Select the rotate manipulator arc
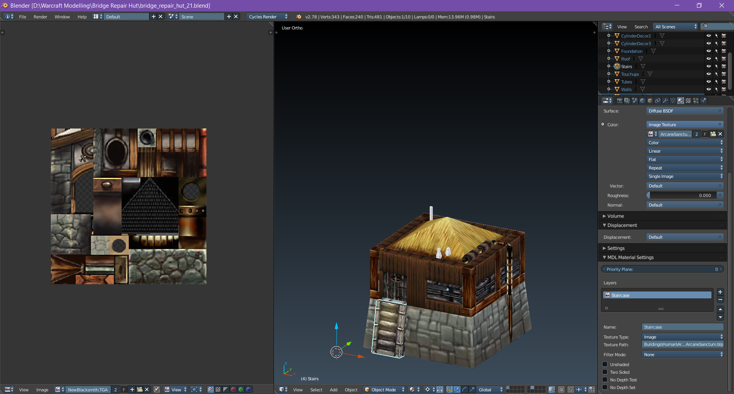Image resolution: width=734 pixels, height=394 pixels. pos(464,389)
